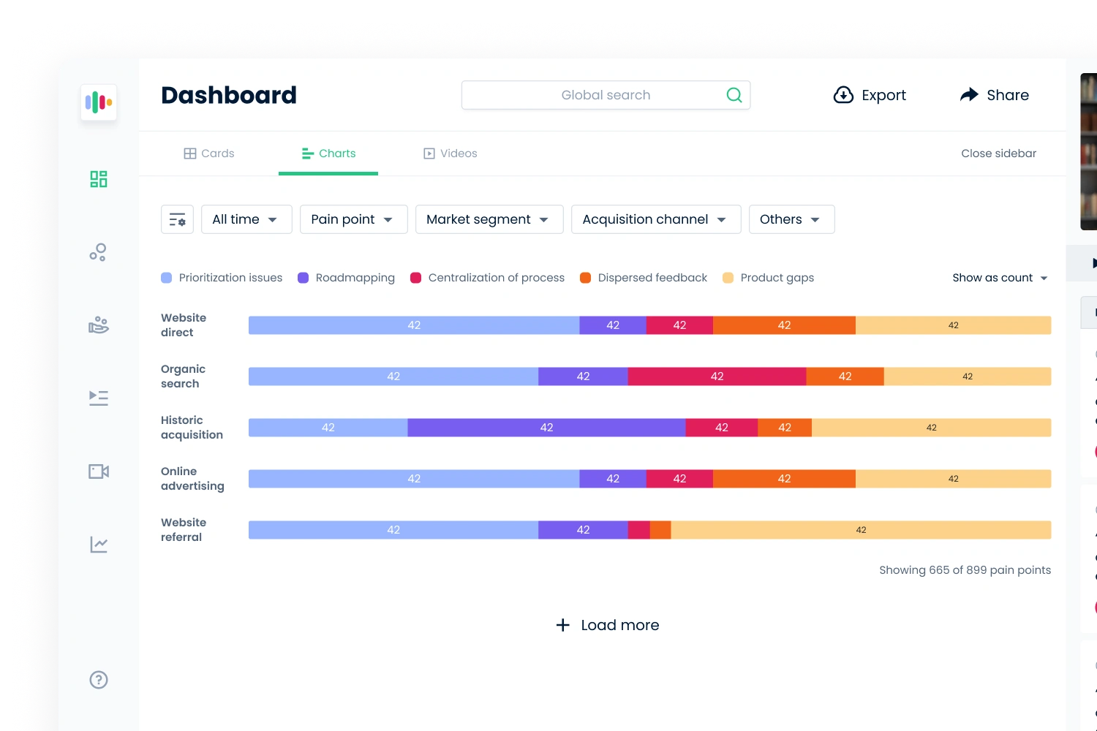Toggle the Dispersed feedback legend item
Image resolution: width=1097 pixels, height=731 pixels.
(x=644, y=278)
